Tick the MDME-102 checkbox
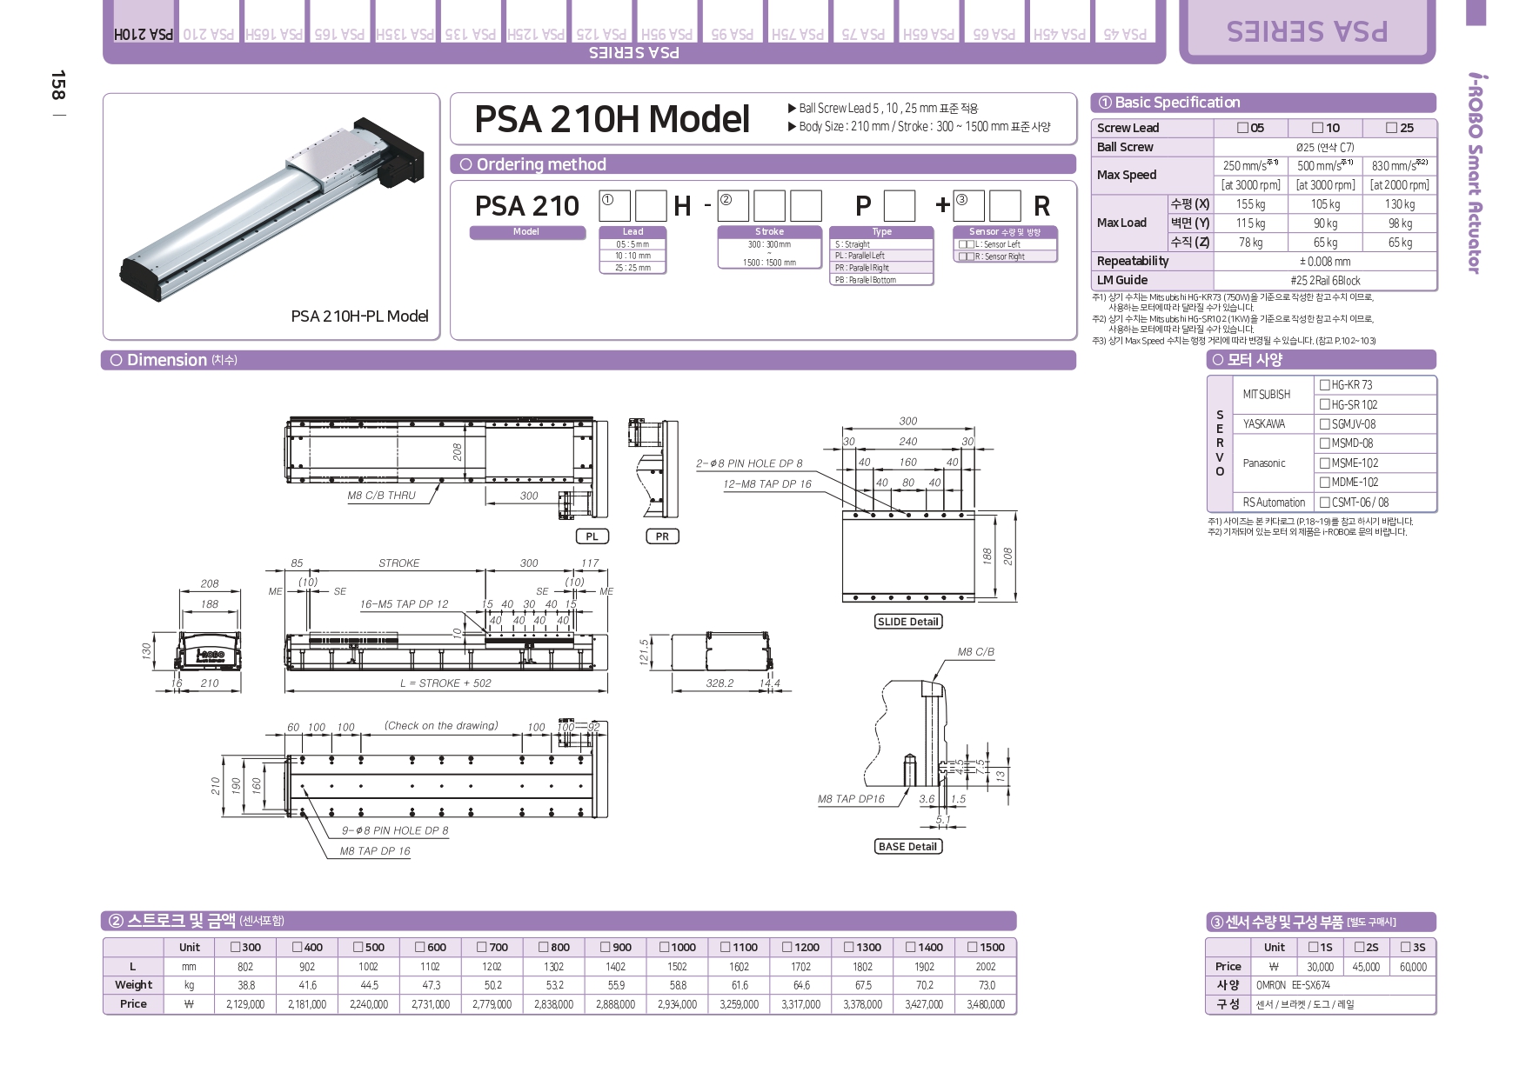Viewport: 1526px width, 1079px height. 1325,483
